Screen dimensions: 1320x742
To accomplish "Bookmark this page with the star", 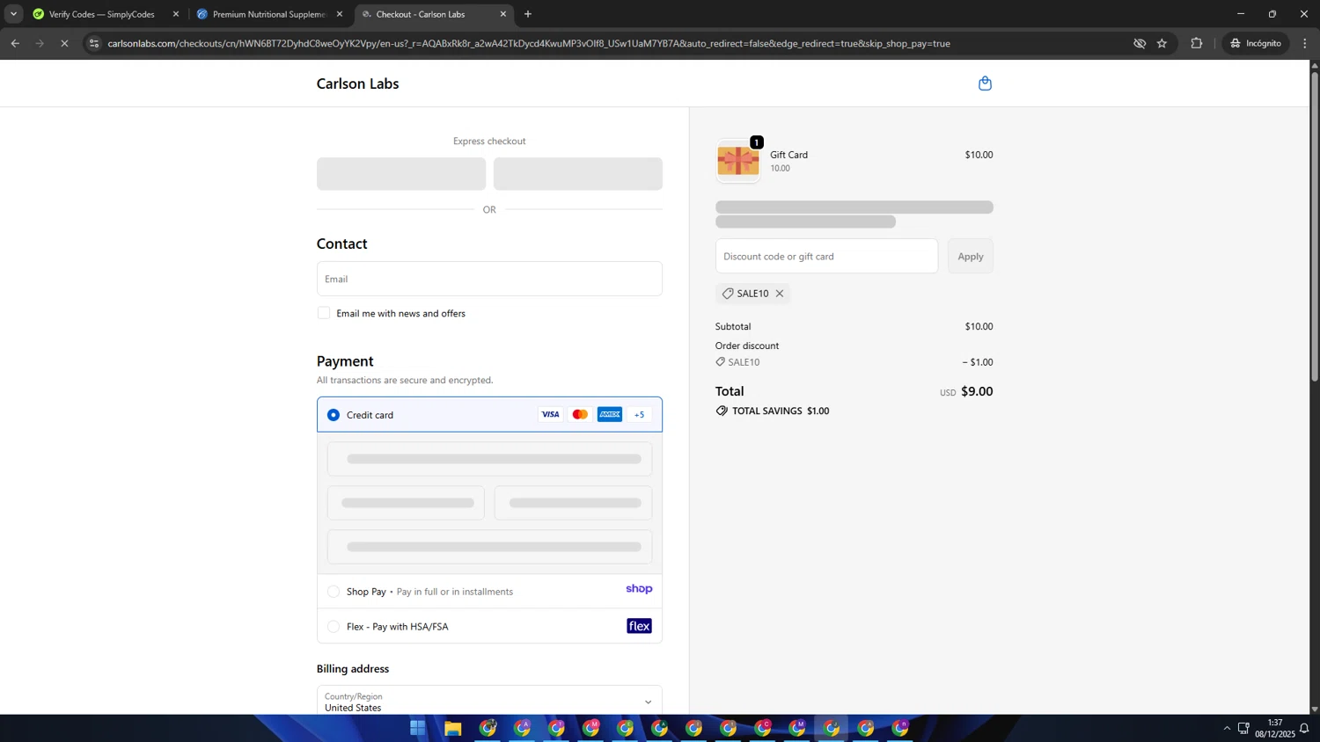I will [x=1162, y=43].
